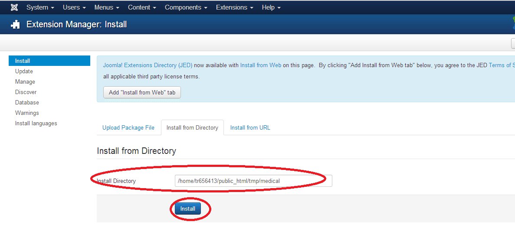The image size is (515, 228).
Task: Open the System dropdown menu
Action: (x=40, y=7)
